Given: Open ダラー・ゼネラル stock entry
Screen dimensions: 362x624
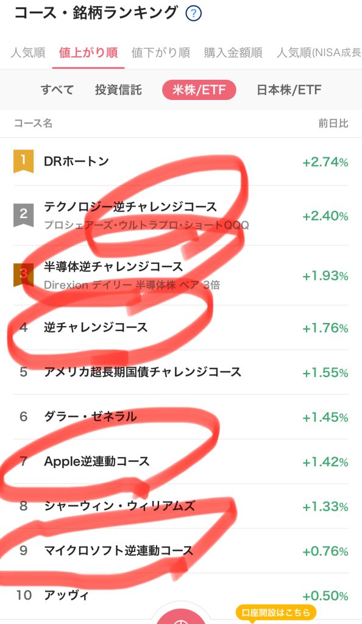Looking at the screenshot, I should (x=181, y=417).
